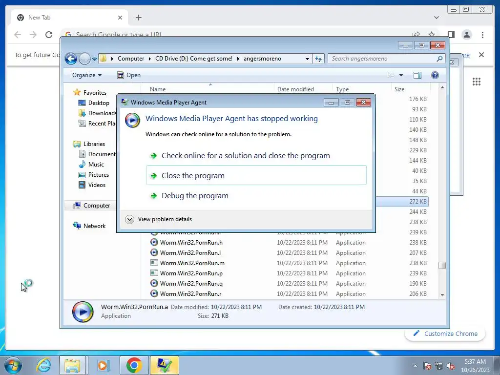The image size is (500, 375).
Task: Click angersmoreno breadcrumb segment
Action: click(262, 59)
